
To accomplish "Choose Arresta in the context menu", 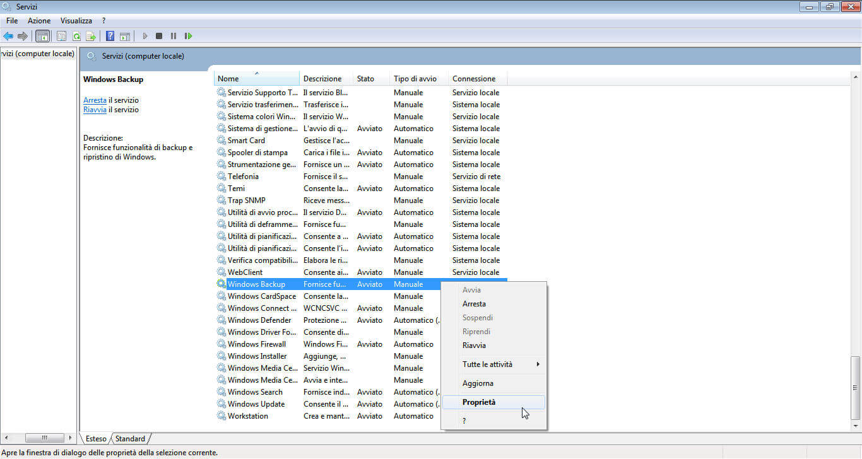I will 494,304.
